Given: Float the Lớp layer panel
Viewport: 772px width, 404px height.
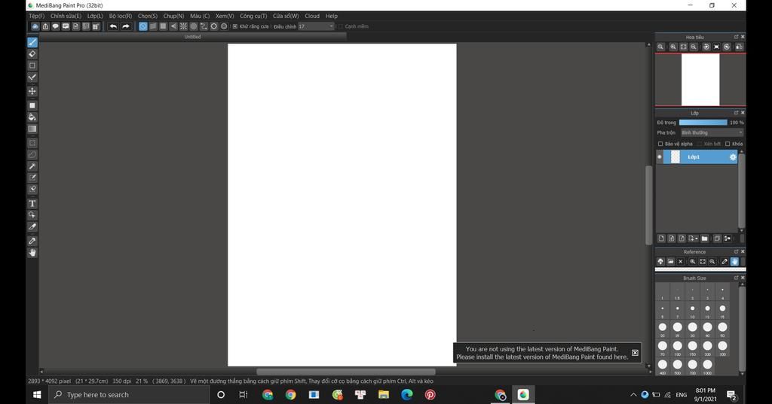Looking at the screenshot, I should [x=736, y=113].
